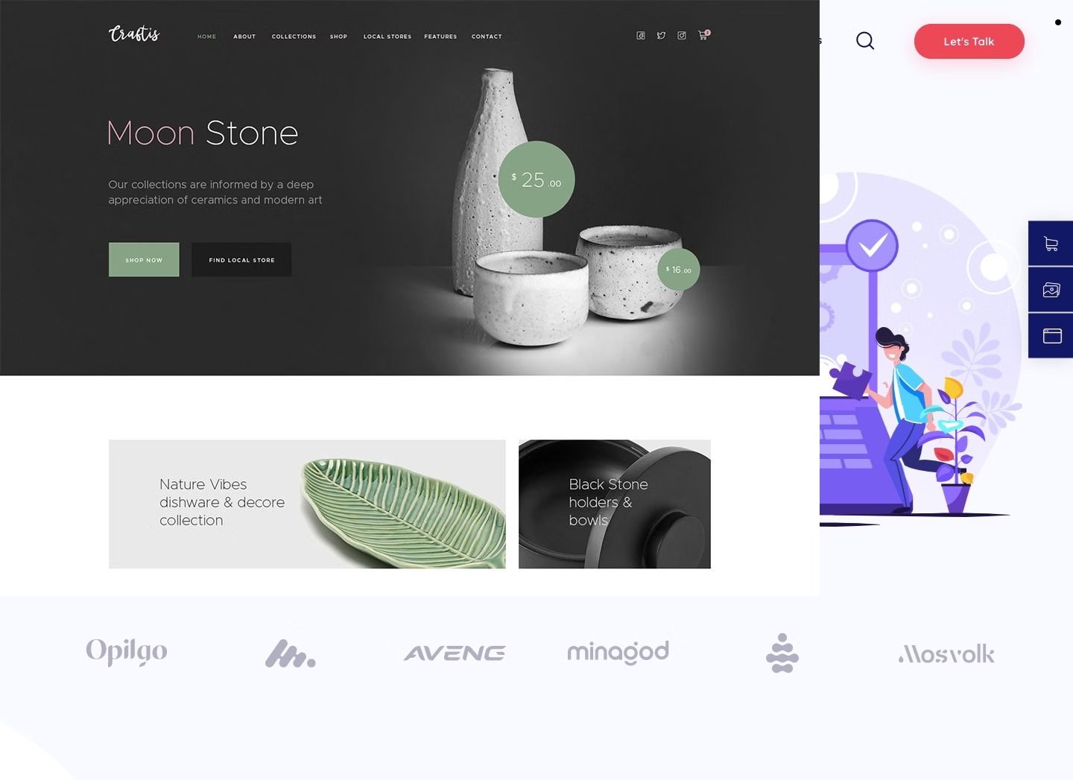
Task: Click the Opilgo brand logo
Action: 127,652
